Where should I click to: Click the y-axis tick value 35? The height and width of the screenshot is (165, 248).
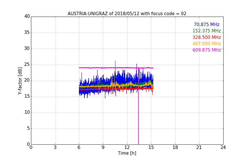click(27, 32)
